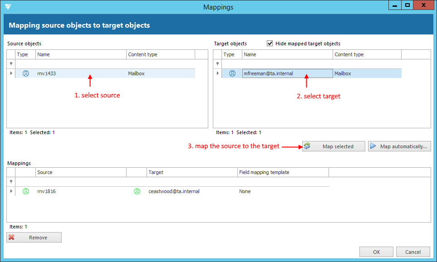
Task: Click the source mailbox icon for rnv1816
Action: click(26, 191)
